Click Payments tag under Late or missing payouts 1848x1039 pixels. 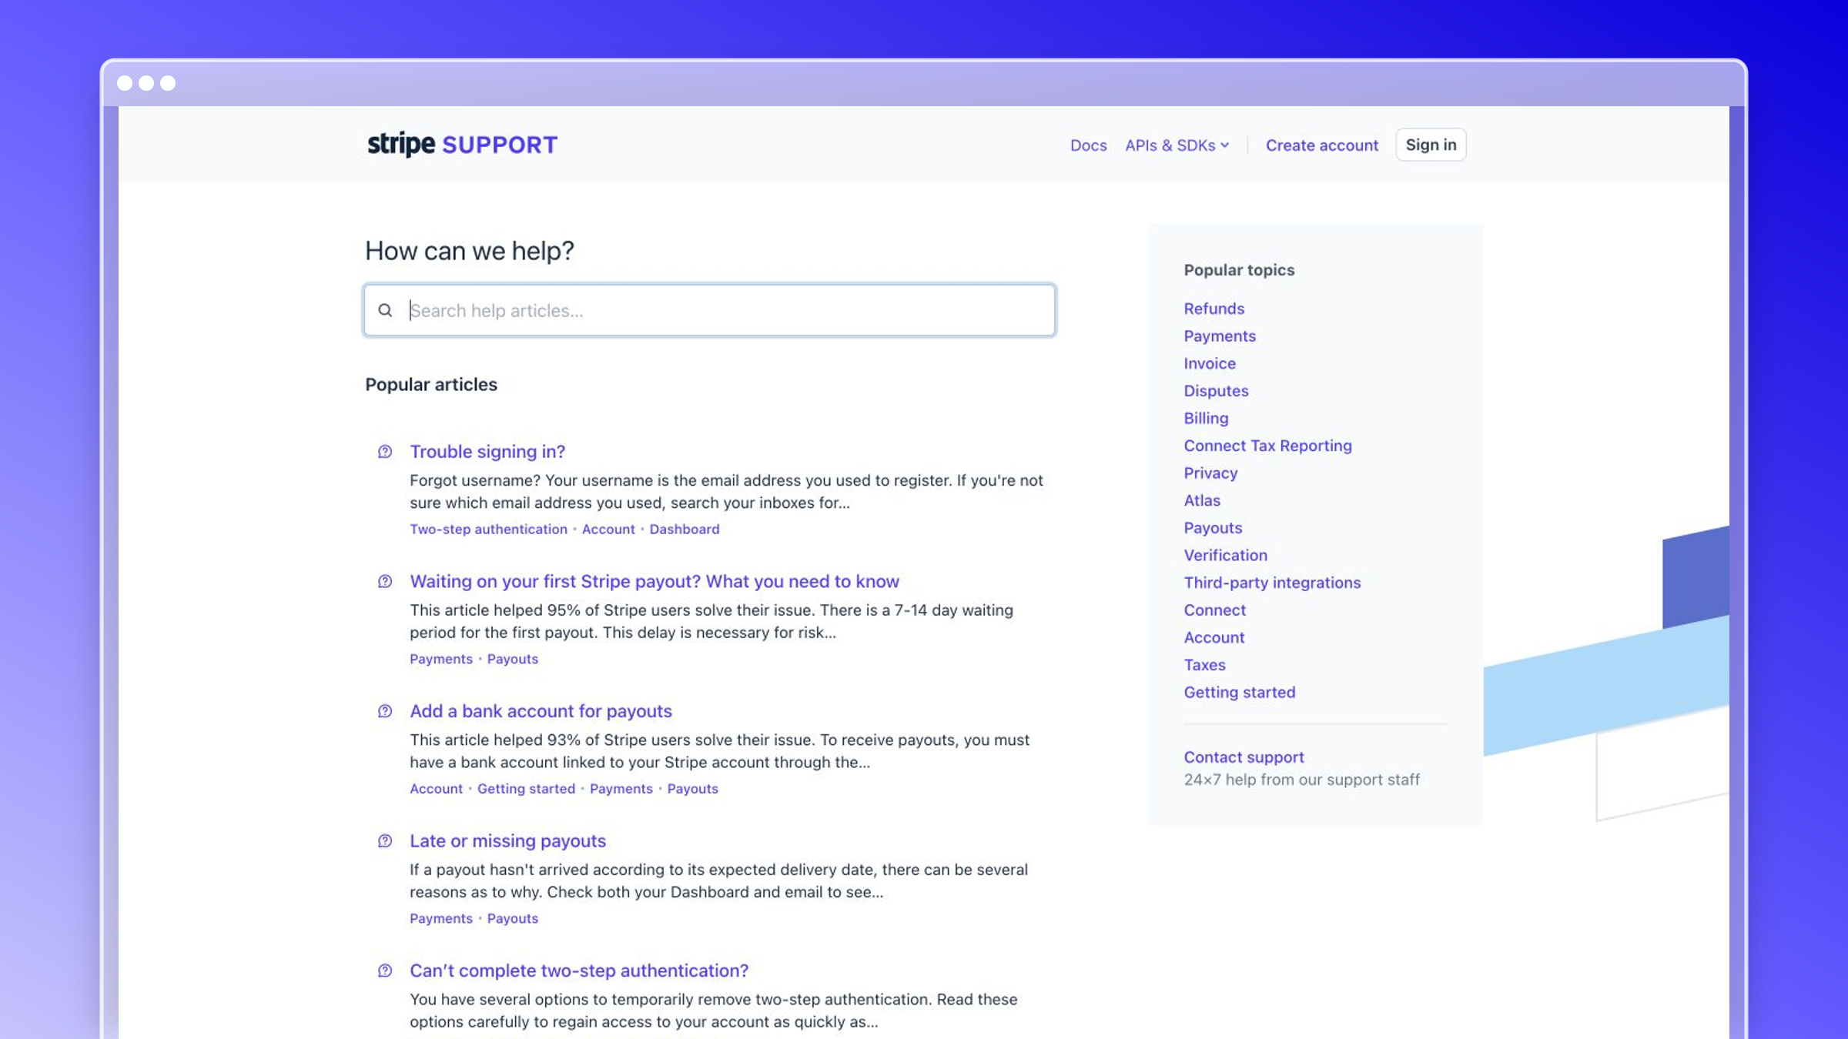click(x=441, y=919)
